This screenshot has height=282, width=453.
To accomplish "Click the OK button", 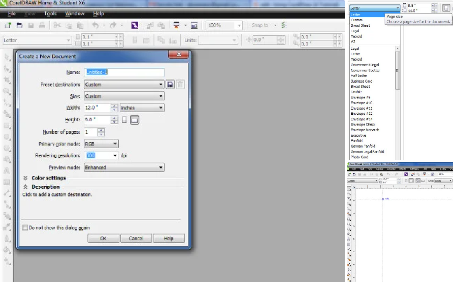I will (103, 238).
